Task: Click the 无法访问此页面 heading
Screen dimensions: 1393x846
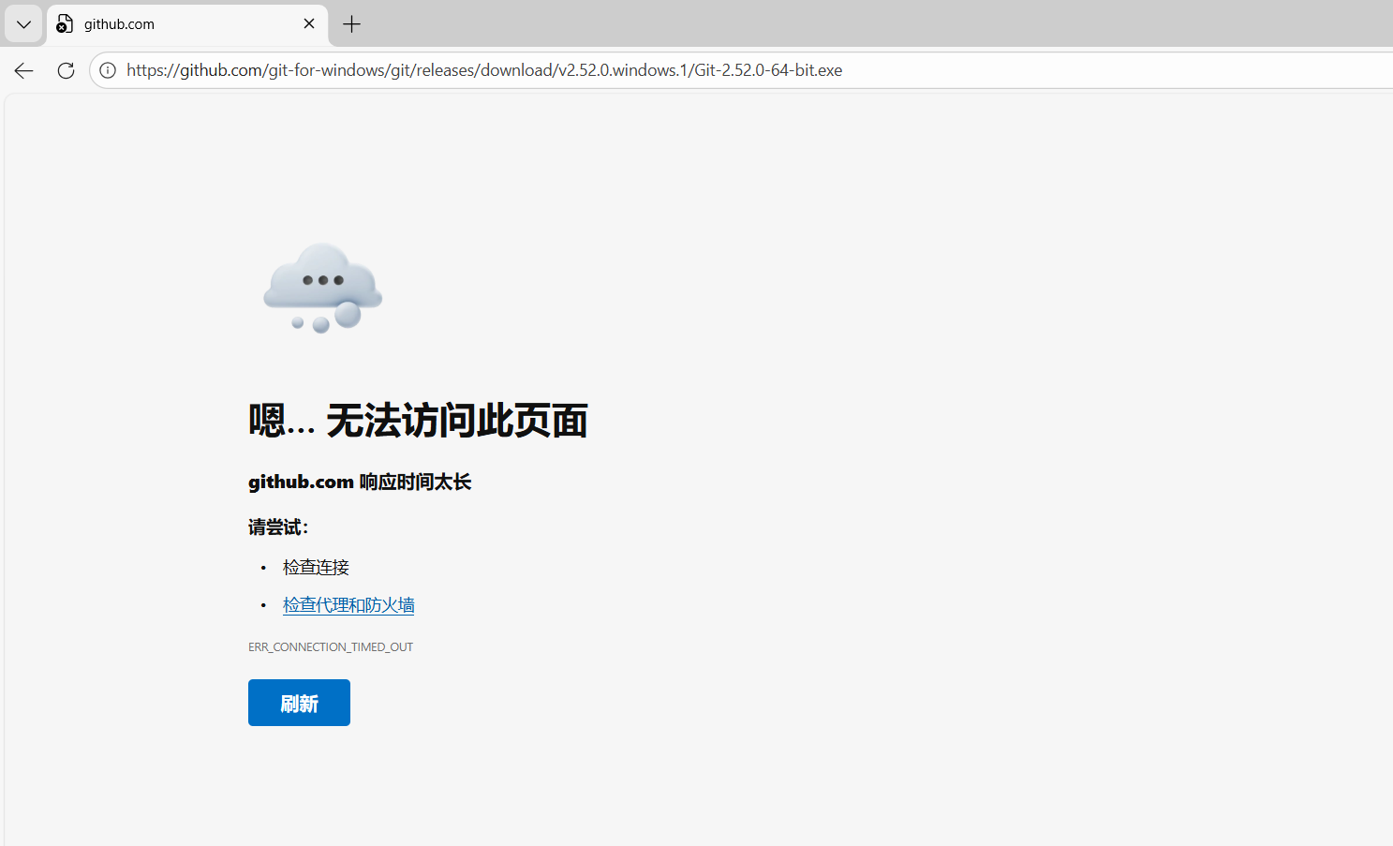Action: 418,421
